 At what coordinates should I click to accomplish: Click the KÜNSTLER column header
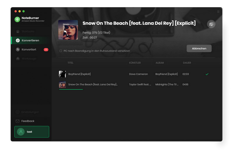point(135,63)
